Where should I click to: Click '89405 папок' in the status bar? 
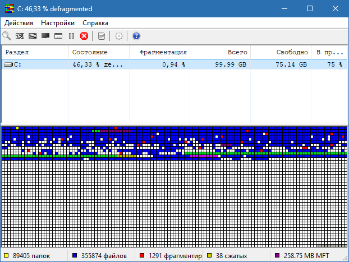point(31,256)
